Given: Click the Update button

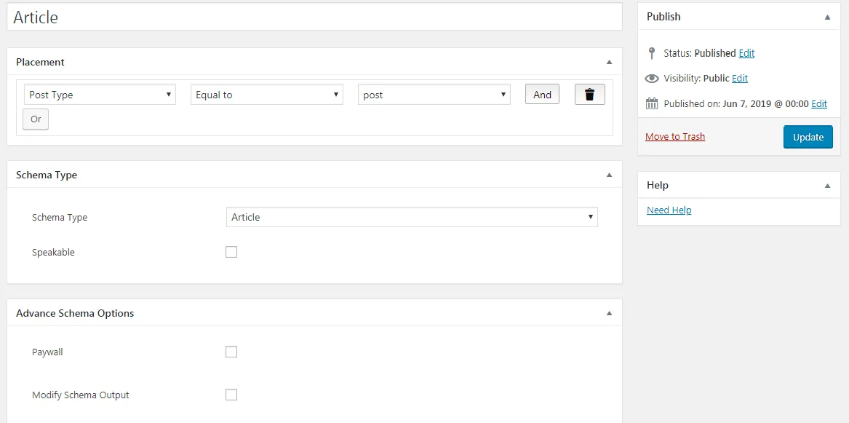Looking at the screenshot, I should pos(808,137).
